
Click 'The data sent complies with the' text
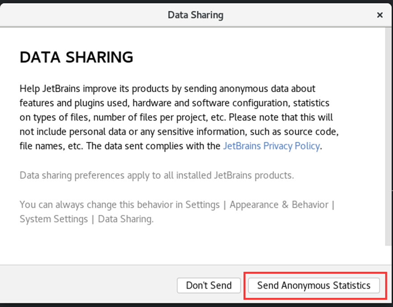coord(153,146)
